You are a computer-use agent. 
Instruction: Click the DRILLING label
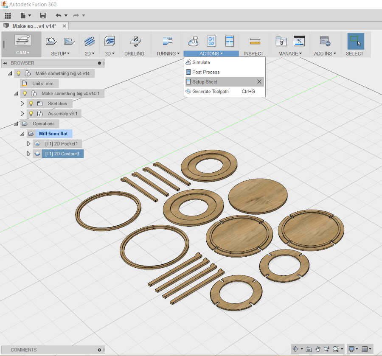[x=134, y=53]
